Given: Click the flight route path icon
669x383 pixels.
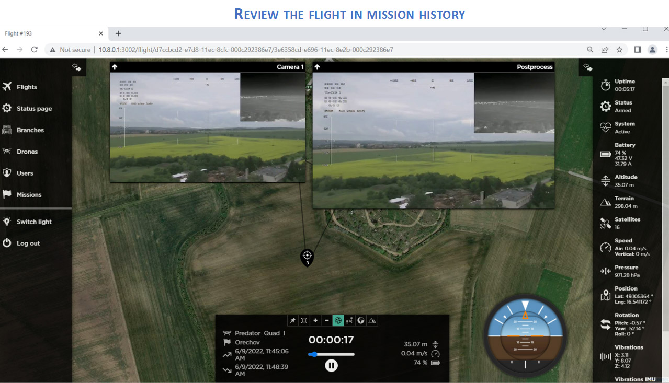Looking at the screenshot, I should coord(349,320).
